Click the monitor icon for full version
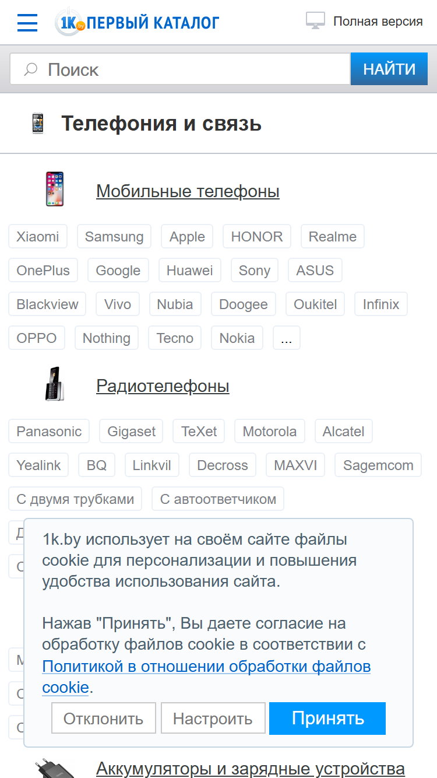 tap(315, 21)
